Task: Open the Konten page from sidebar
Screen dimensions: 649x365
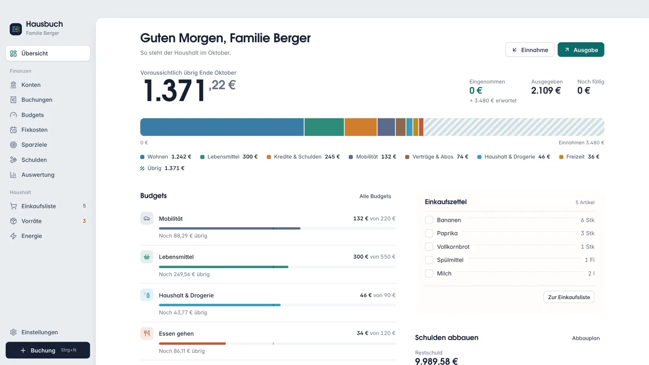Action: pyautogui.click(x=48, y=85)
